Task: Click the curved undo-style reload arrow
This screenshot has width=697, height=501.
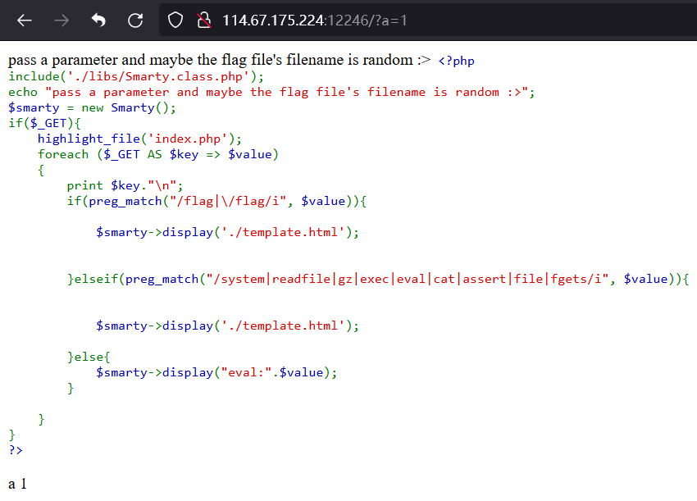Action: (x=98, y=20)
